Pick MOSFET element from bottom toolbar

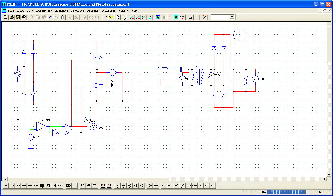point(42,186)
